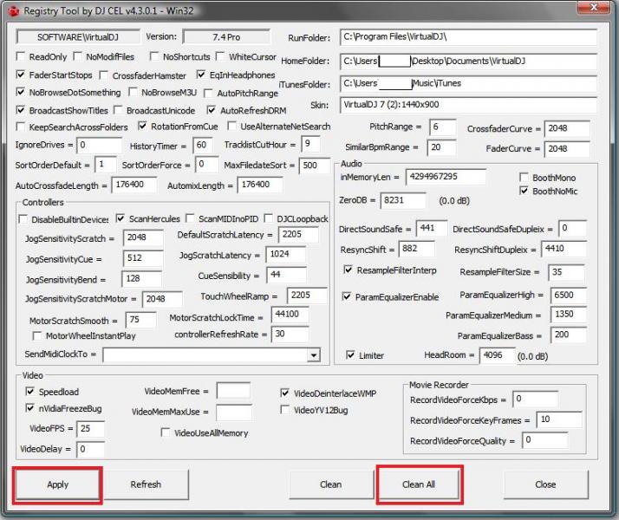Click the HistoryTimer field
The image size is (619, 520).
click(x=203, y=146)
